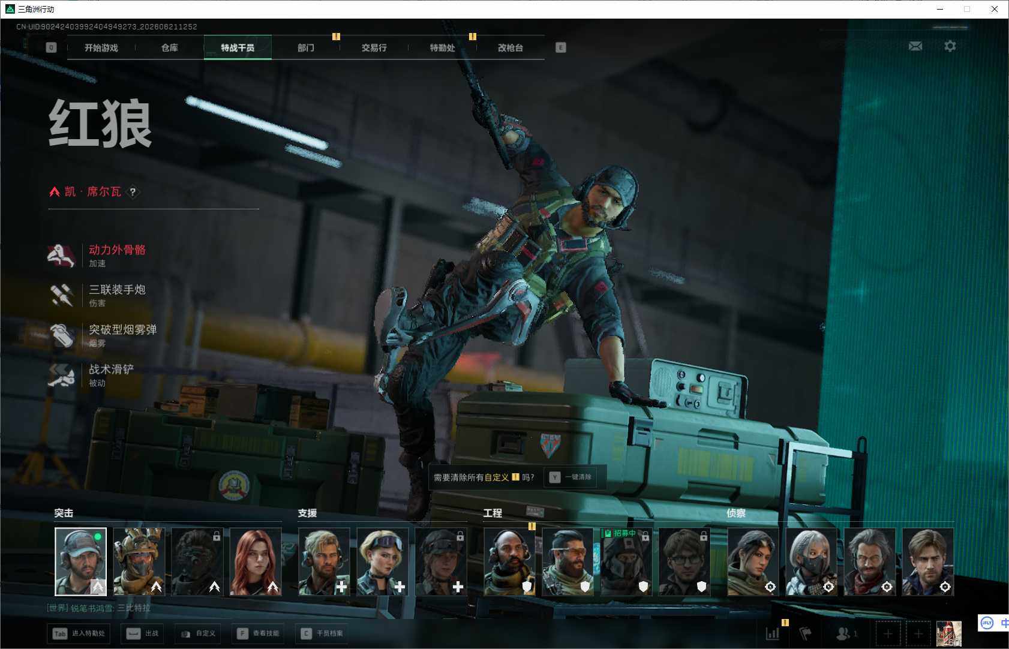Select the blonde goggles support operator portrait
The width and height of the screenshot is (1009, 649).
[x=382, y=561]
